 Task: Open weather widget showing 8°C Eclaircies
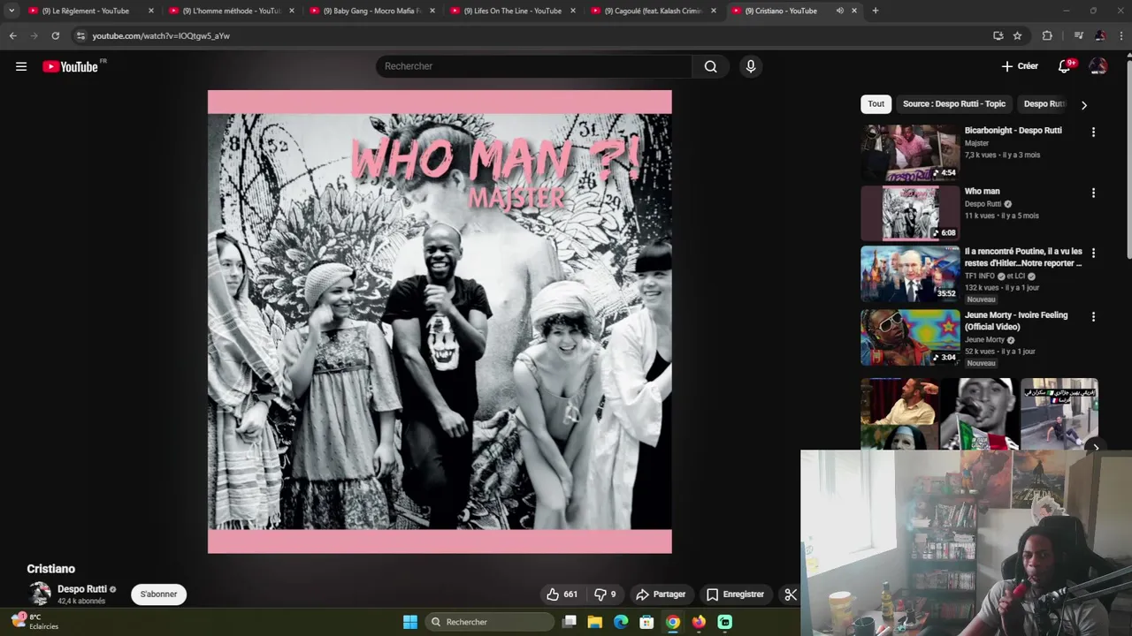coord(34,622)
